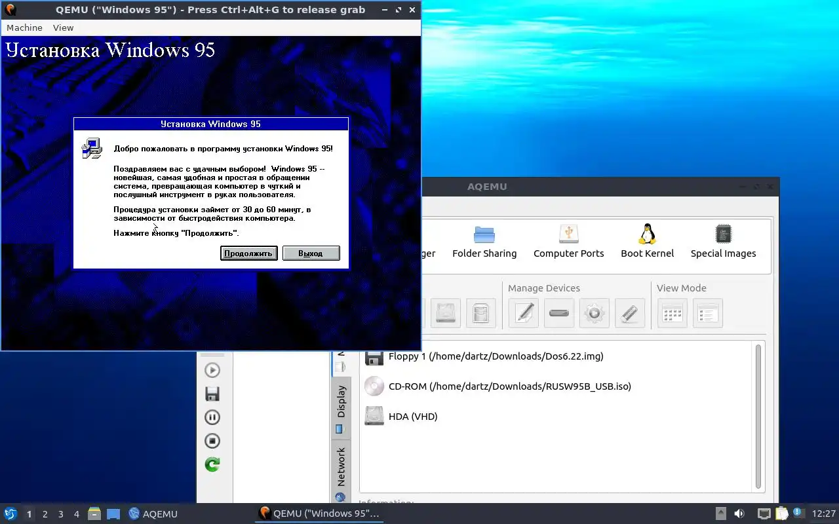Click the add hard disk icon in AQEMU toolbar

tap(446, 313)
